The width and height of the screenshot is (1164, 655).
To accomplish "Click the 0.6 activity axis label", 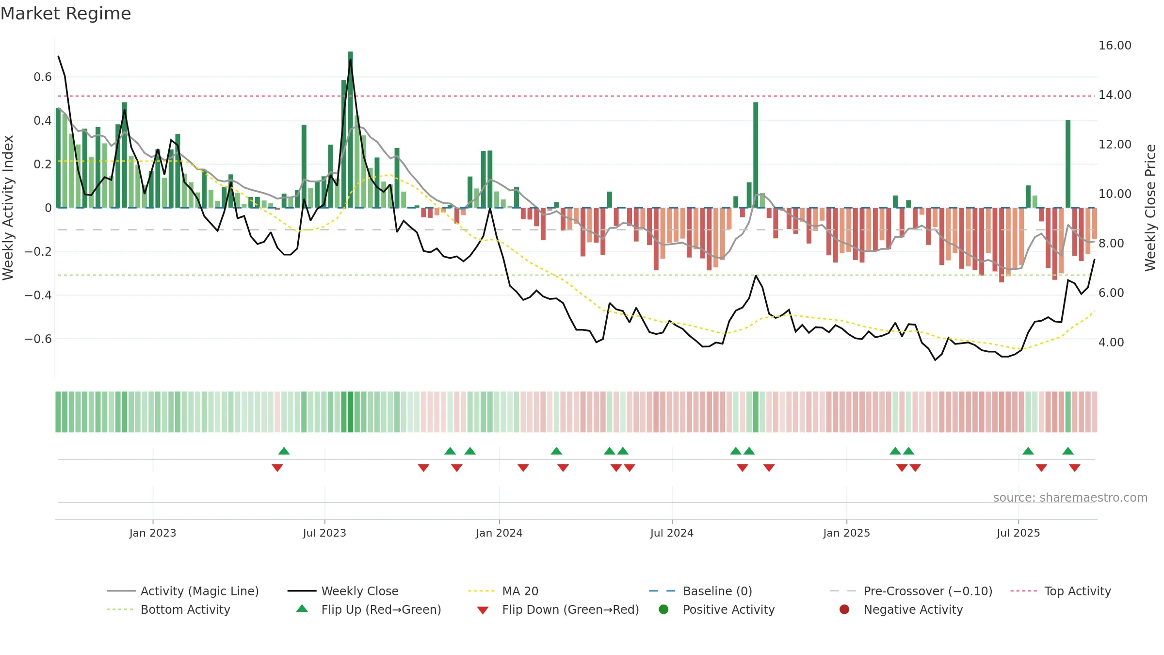I will (x=43, y=77).
